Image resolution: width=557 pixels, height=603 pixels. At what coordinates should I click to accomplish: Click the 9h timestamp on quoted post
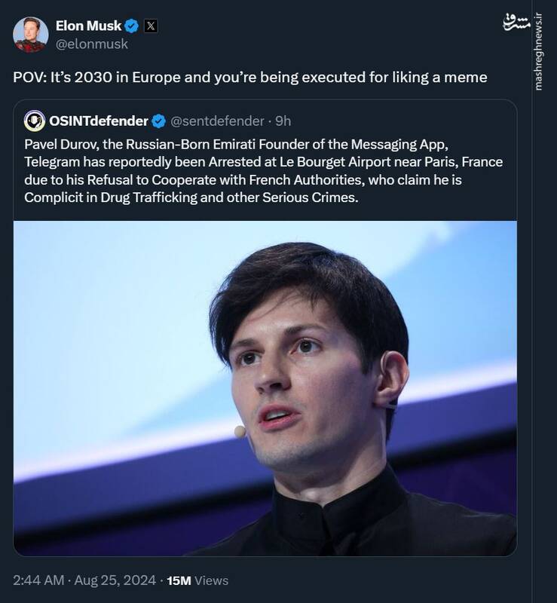(x=283, y=121)
